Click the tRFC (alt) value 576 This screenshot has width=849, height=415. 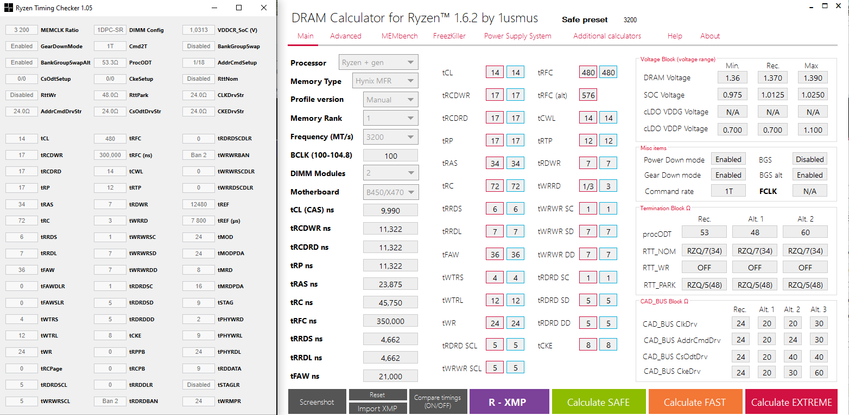[x=588, y=95]
